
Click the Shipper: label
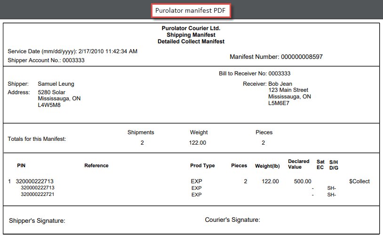coord(18,84)
